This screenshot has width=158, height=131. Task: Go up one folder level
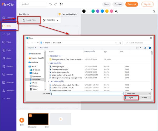click(38, 43)
